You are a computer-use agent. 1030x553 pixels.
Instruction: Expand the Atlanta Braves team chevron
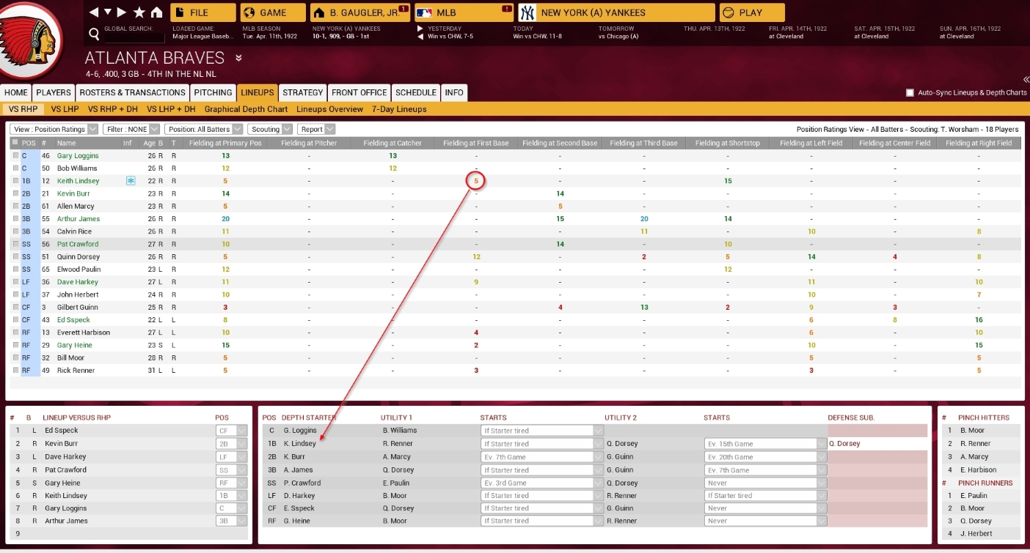[x=238, y=58]
